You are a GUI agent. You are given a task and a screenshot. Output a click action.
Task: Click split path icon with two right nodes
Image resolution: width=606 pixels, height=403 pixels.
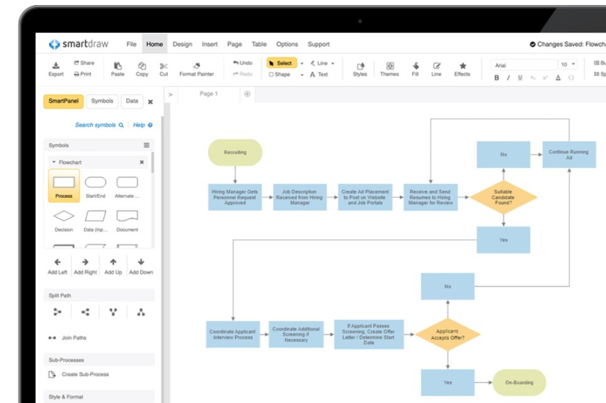[85, 312]
